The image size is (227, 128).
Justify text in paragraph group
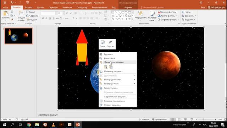click(92, 18)
